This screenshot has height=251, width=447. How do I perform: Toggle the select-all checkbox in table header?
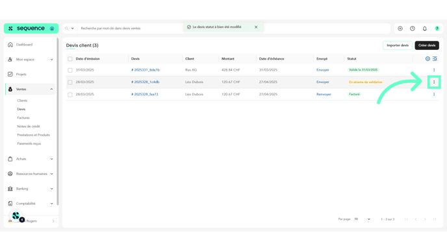pyautogui.click(x=70, y=59)
